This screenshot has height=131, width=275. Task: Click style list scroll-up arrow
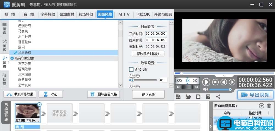tap(120, 23)
